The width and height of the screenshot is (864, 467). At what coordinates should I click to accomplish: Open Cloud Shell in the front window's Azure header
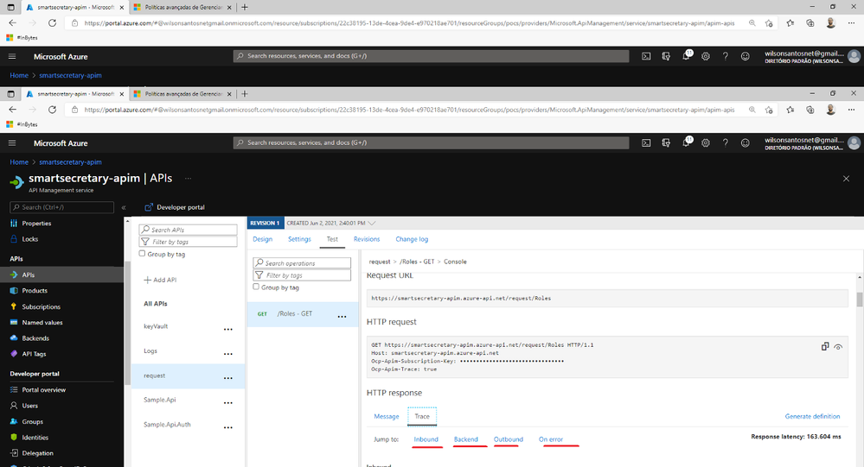click(646, 143)
